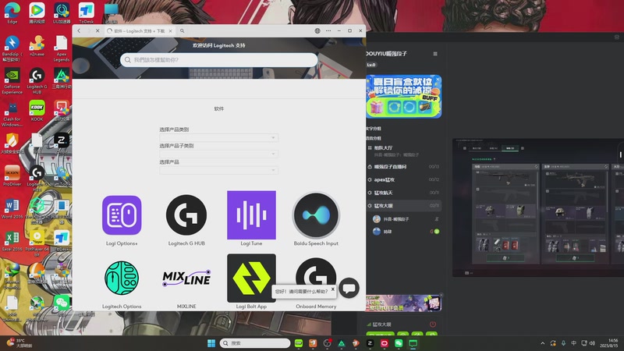The width and height of the screenshot is (624, 351).
Task: Stop loading the Logitech page
Action: pos(97,30)
